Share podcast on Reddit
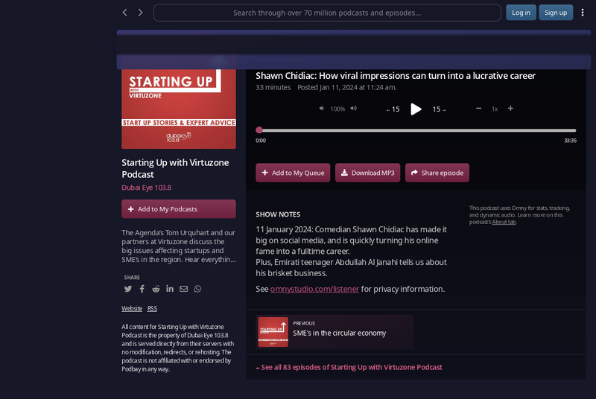This screenshot has width=596, height=399. click(156, 289)
